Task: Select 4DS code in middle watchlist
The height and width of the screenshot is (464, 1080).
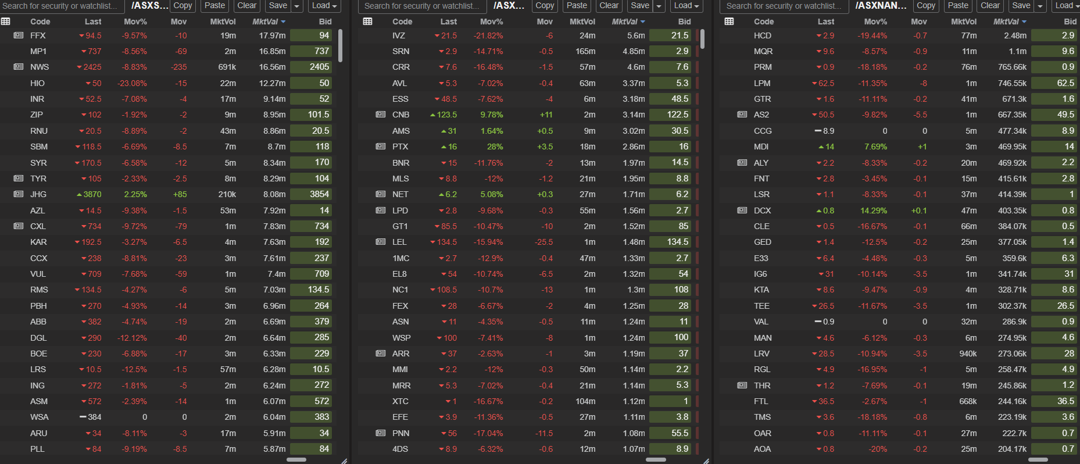Action: coord(400,449)
